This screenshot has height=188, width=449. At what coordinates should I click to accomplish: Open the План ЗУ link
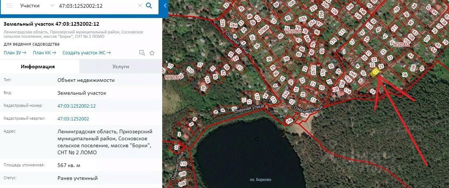[x=15, y=53]
